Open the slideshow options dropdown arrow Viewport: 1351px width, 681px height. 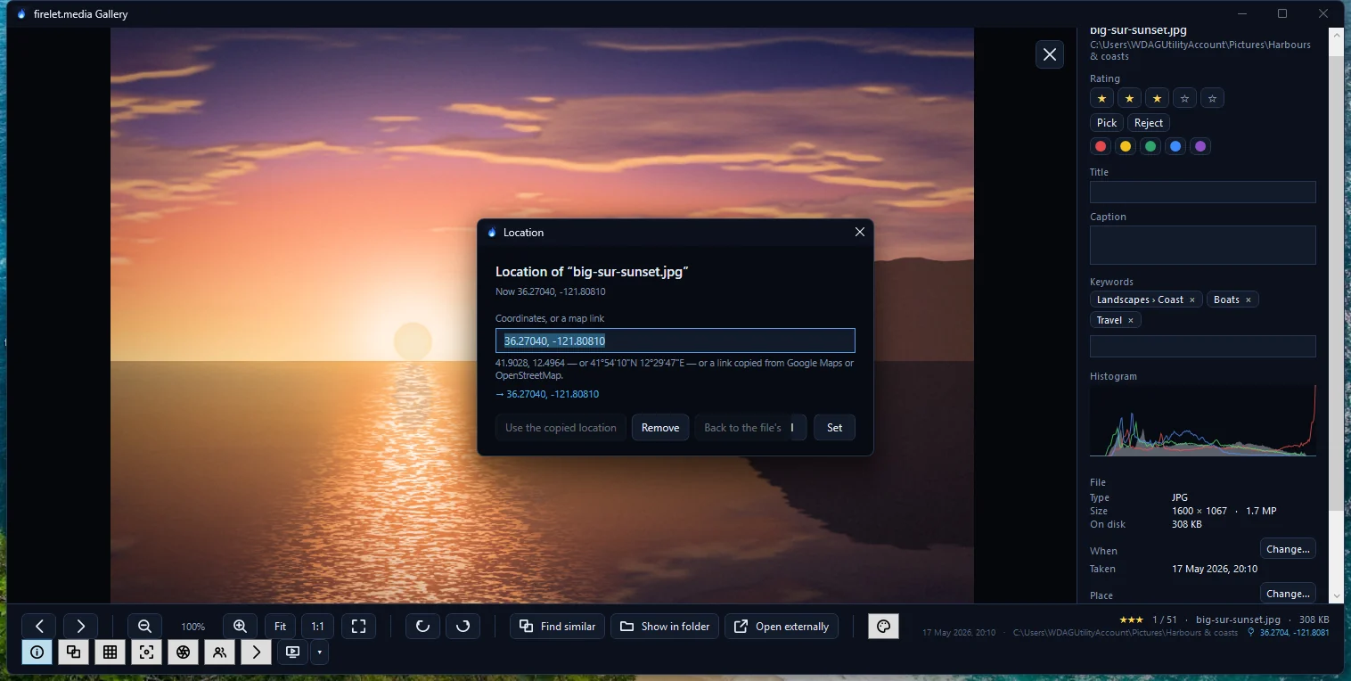(319, 652)
